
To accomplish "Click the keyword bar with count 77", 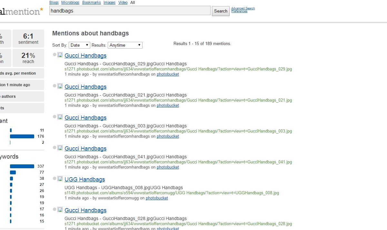I will 13,172.
